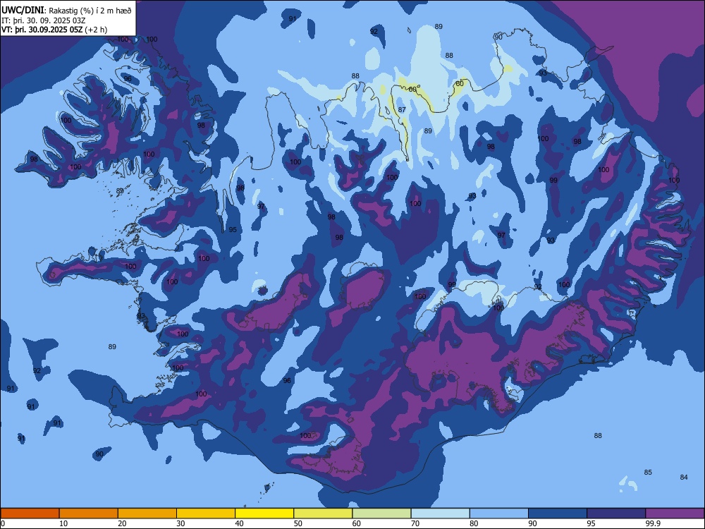Click legend label '40'
This screenshot has width=705, height=529.
click(240, 523)
